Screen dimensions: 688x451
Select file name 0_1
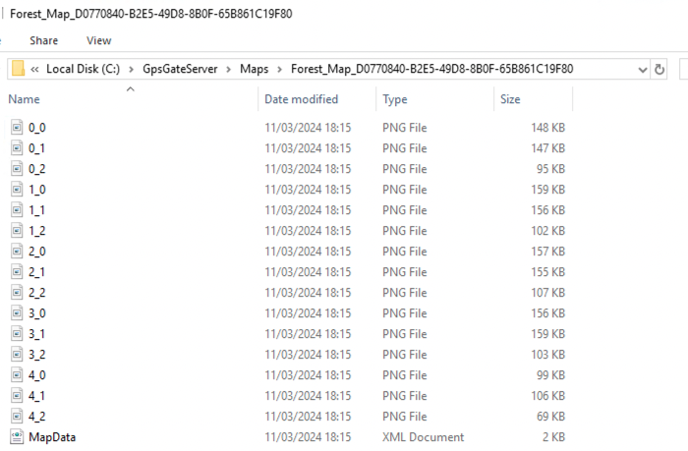point(37,148)
